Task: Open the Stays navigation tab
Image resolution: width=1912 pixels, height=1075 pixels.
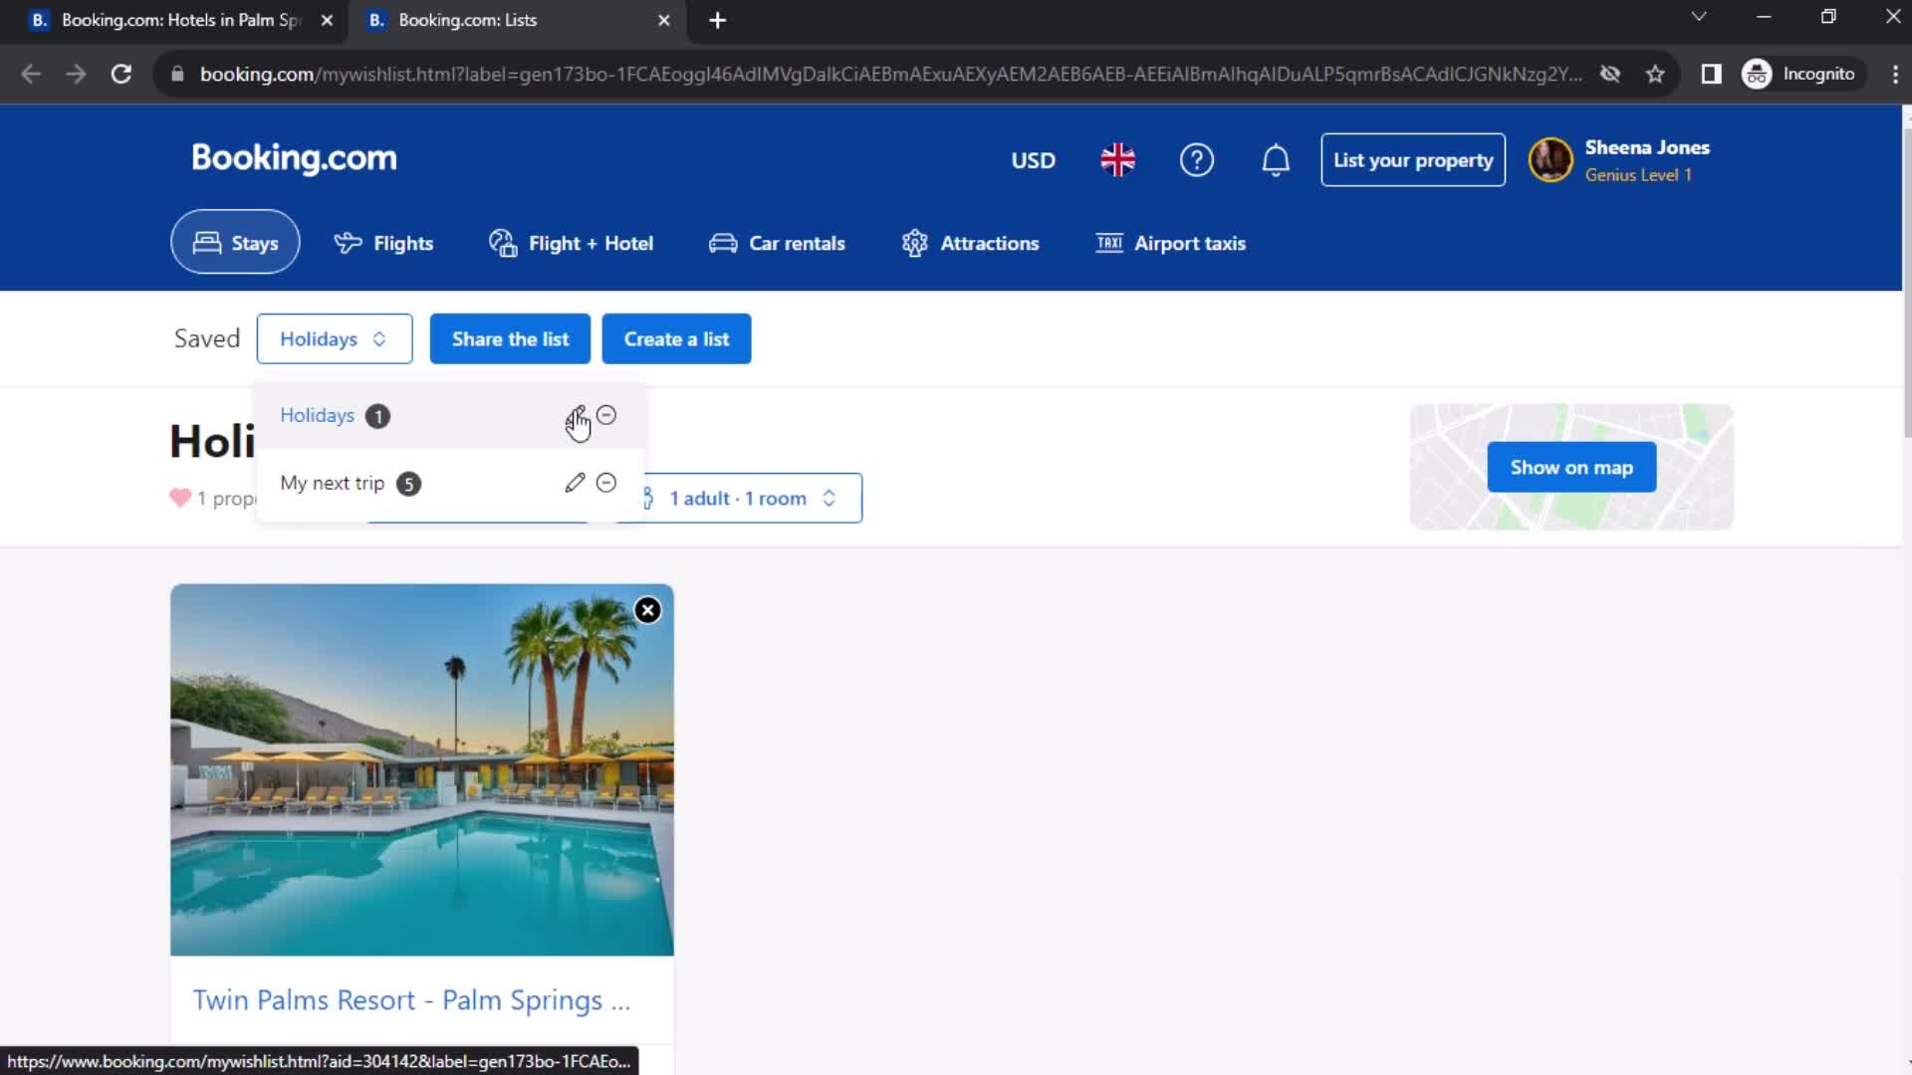Action: point(234,243)
